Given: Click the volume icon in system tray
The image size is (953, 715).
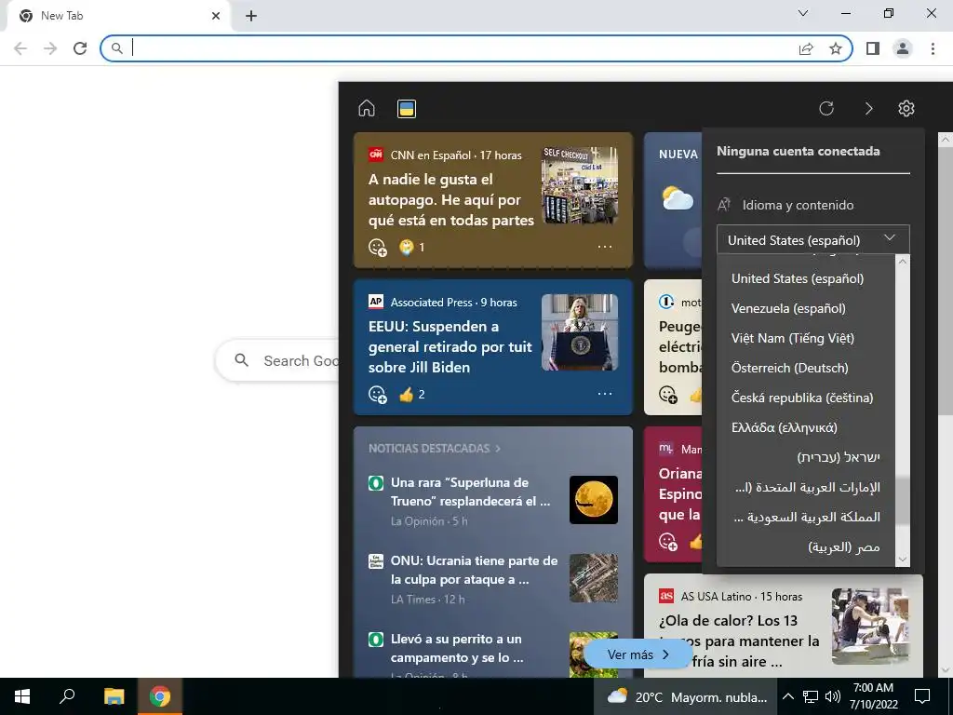Looking at the screenshot, I should (x=833, y=696).
